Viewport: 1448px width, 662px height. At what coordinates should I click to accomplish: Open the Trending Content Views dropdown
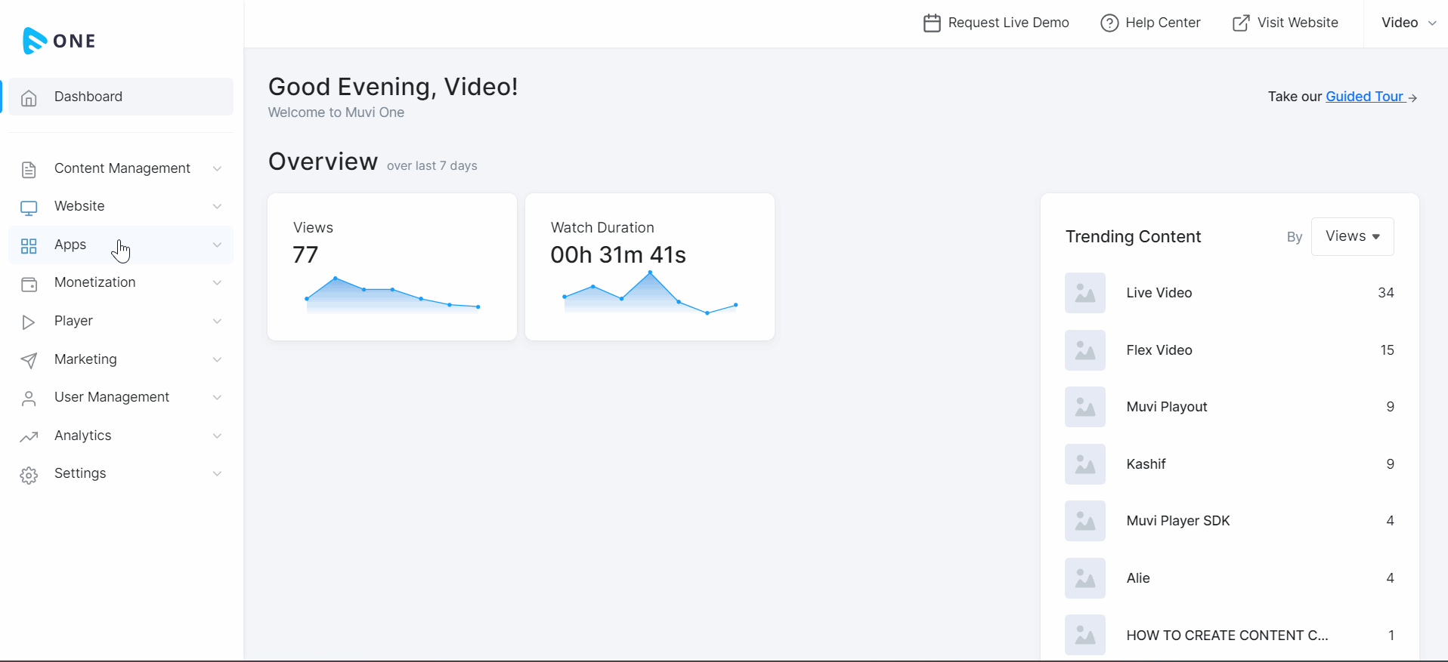click(1352, 236)
